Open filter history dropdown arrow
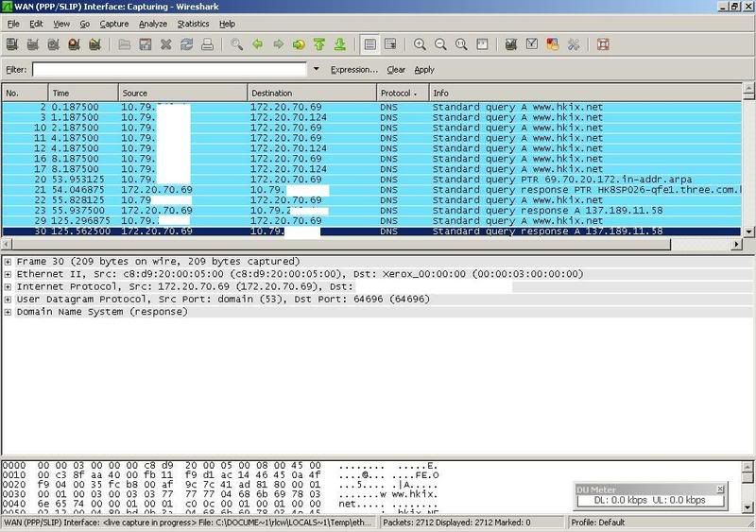This screenshot has height=532, width=756. pyautogui.click(x=317, y=69)
